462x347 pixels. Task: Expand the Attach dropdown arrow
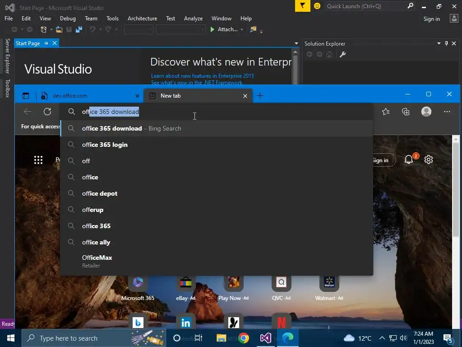[242, 29]
